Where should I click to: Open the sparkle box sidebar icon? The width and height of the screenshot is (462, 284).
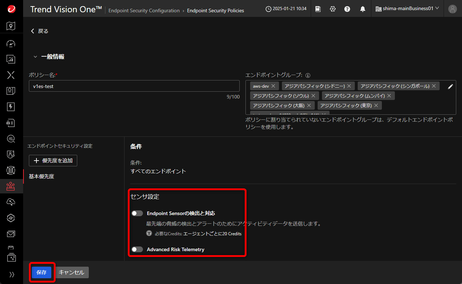click(11, 258)
